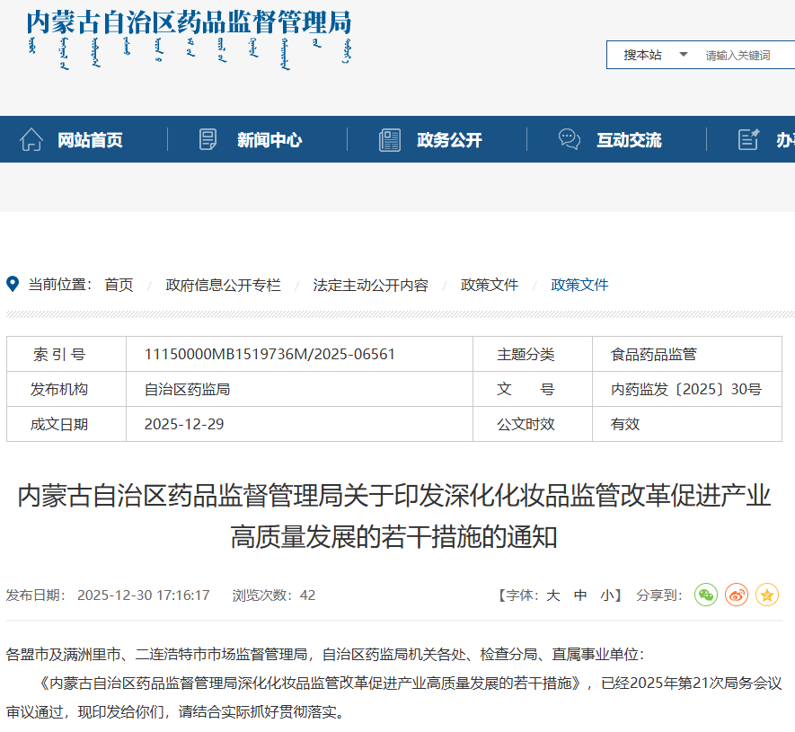Click the chat bubble icon beside 互动交流
This screenshot has width=795, height=732.
[x=569, y=139]
